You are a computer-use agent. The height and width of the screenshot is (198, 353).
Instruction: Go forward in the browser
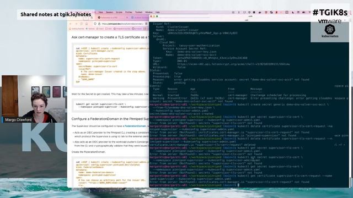tap(76, 24)
